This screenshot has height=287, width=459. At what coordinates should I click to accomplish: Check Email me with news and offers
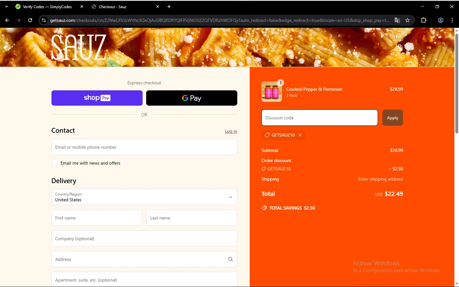click(55, 163)
